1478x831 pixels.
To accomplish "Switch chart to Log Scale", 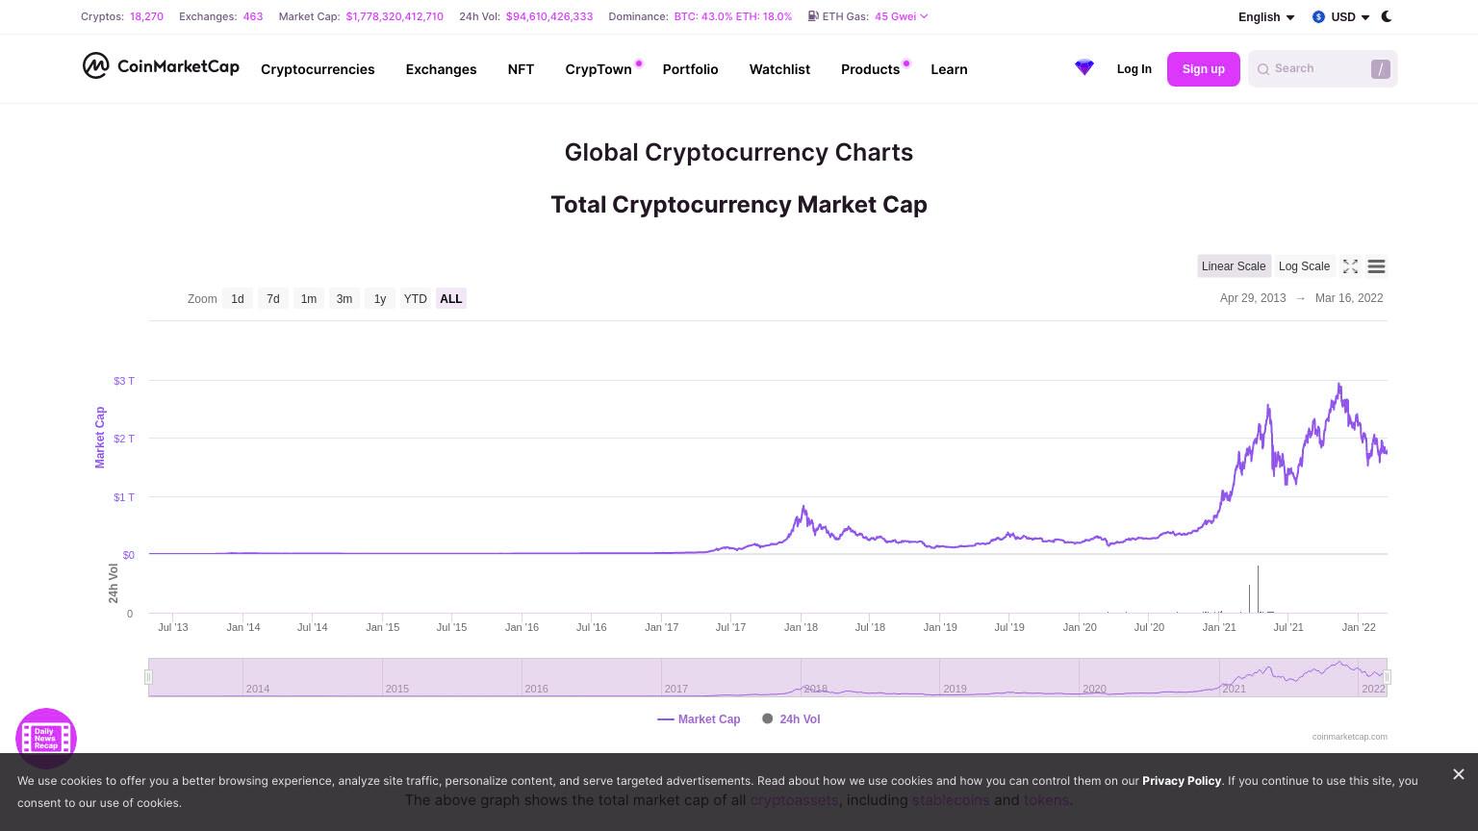I will click(x=1304, y=266).
